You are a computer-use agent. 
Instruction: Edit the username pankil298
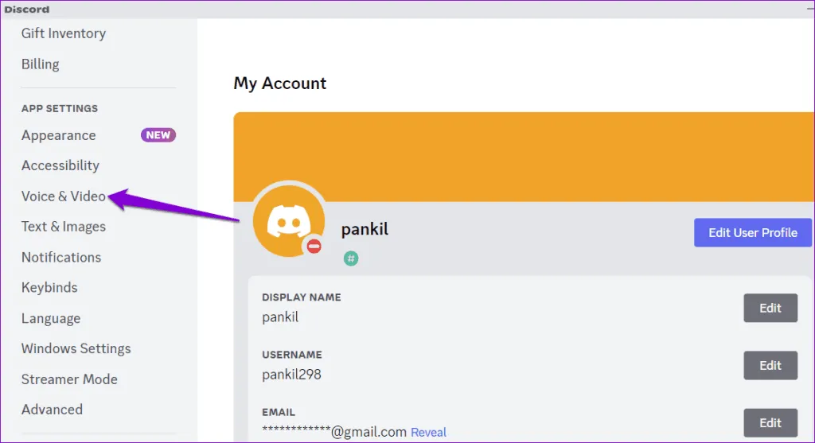tap(770, 365)
